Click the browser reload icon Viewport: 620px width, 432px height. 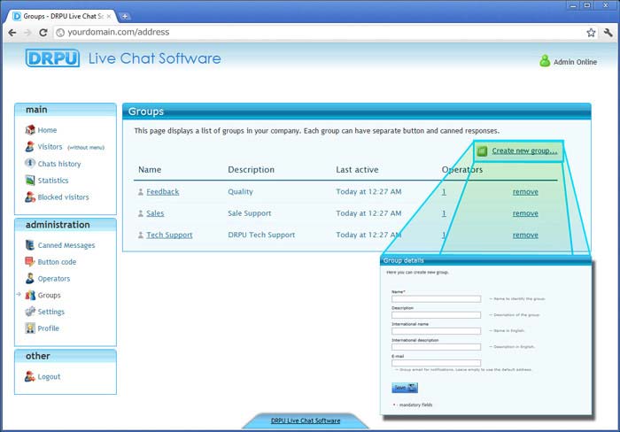click(43, 33)
